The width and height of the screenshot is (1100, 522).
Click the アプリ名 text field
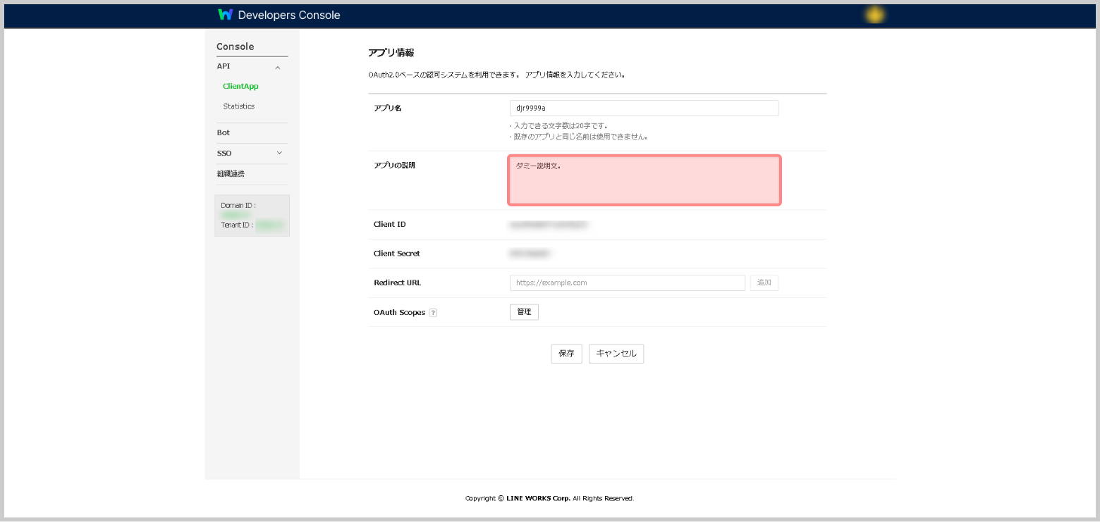coord(643,108)
